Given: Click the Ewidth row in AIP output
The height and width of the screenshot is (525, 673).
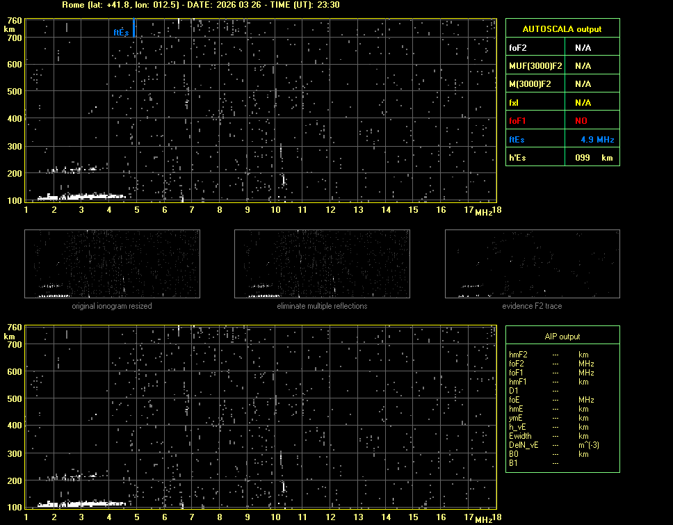Looking at the screenshot, I should [520, 436].
